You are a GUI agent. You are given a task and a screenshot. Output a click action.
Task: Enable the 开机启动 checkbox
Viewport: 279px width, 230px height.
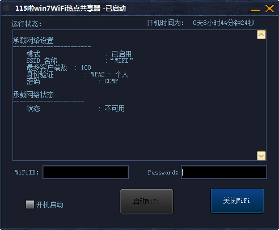(x=30, y=205)
